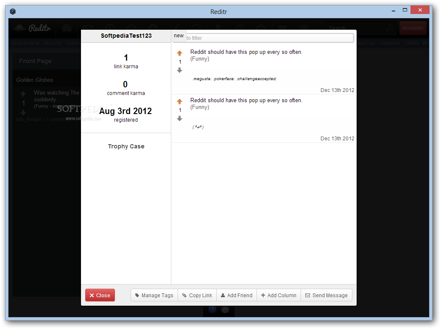Switch to the REDITR tab

point(53,43)
